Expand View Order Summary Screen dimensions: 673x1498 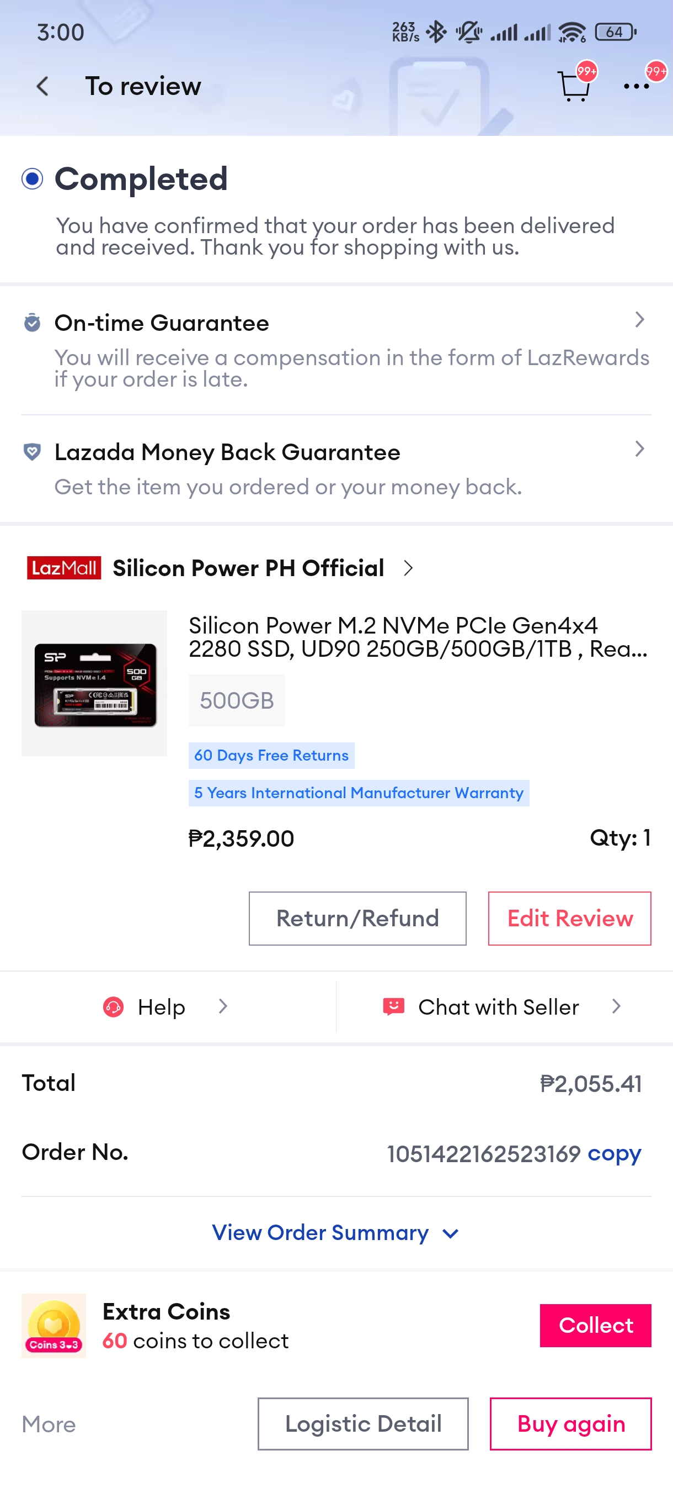335,1233
